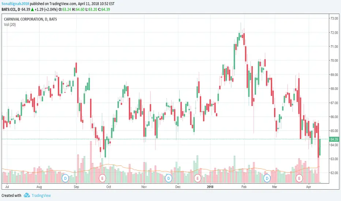Click the 69.00 price axis label
Screen dimensions: 341x201
pyautogui.click(x=334, y=75)
